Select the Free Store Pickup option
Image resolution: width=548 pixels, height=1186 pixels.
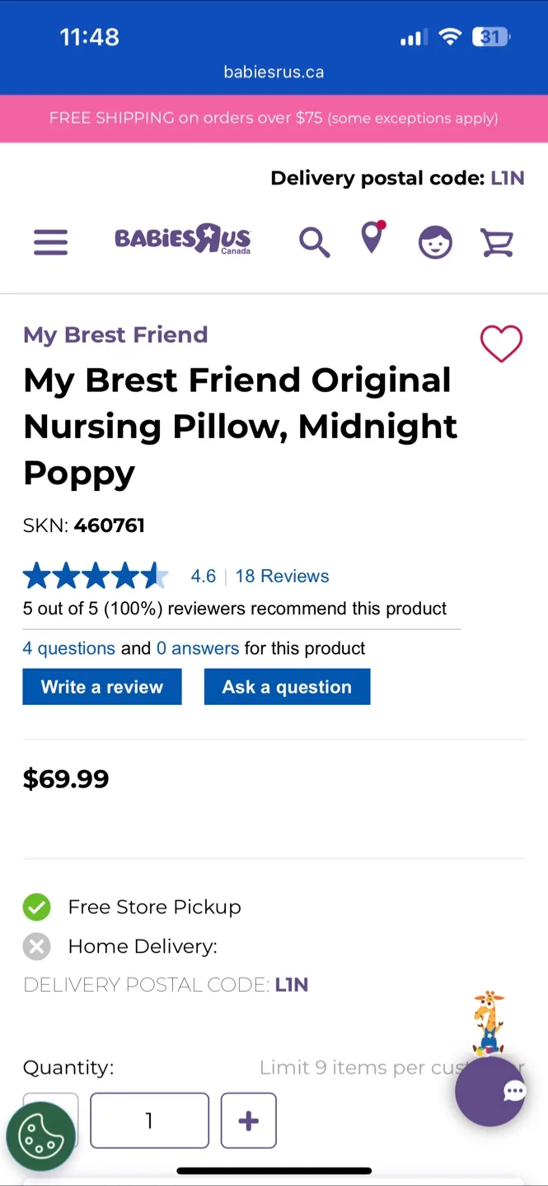click(36, 907)
